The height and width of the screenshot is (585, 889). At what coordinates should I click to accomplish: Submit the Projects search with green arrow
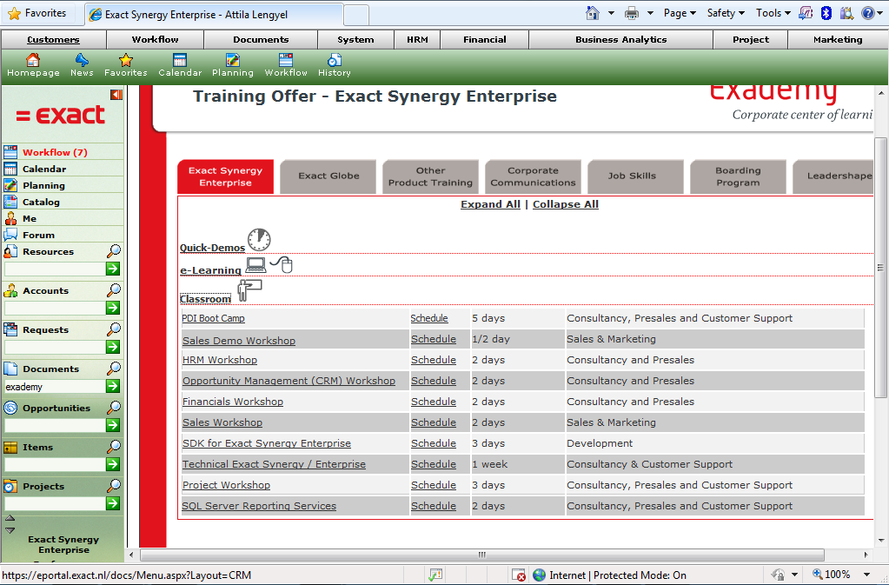coord(113,503)
